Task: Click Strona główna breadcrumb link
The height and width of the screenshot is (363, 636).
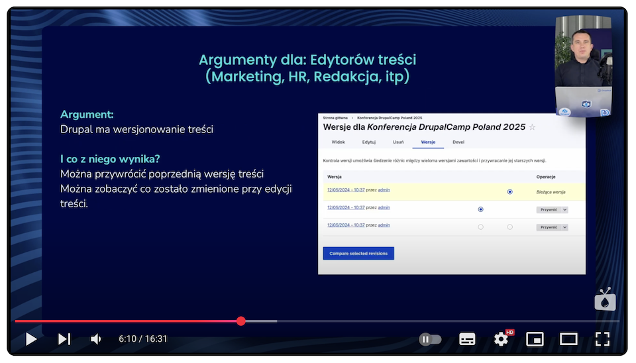Action: [335, 118]
